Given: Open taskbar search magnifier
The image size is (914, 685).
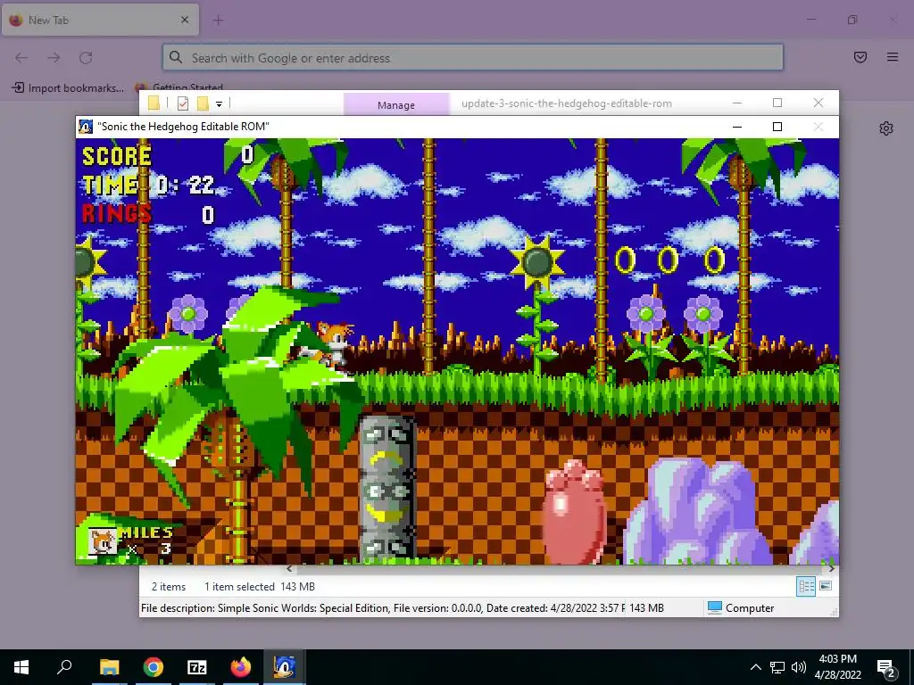Looking at the screenshot, I should point(64,666).
